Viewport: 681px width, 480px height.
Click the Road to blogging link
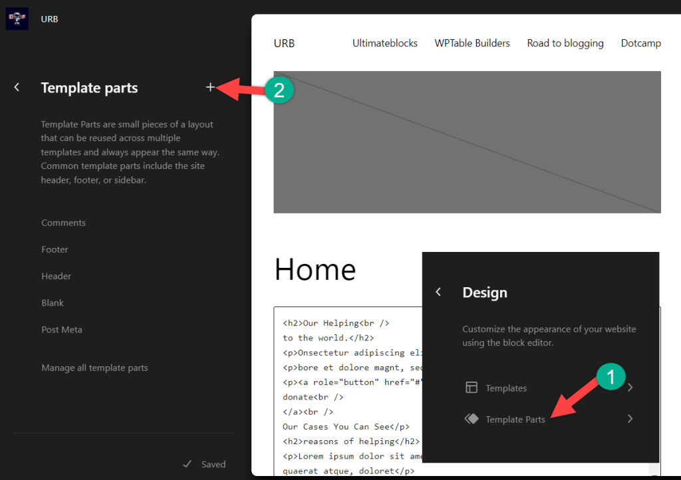tap(565, 43)
